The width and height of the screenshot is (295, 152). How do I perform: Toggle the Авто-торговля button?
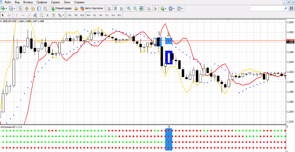(x=91, y=8)
